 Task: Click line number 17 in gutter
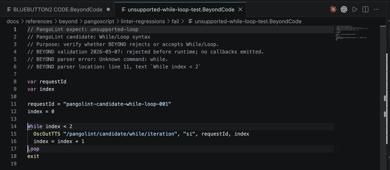[14, 149]
